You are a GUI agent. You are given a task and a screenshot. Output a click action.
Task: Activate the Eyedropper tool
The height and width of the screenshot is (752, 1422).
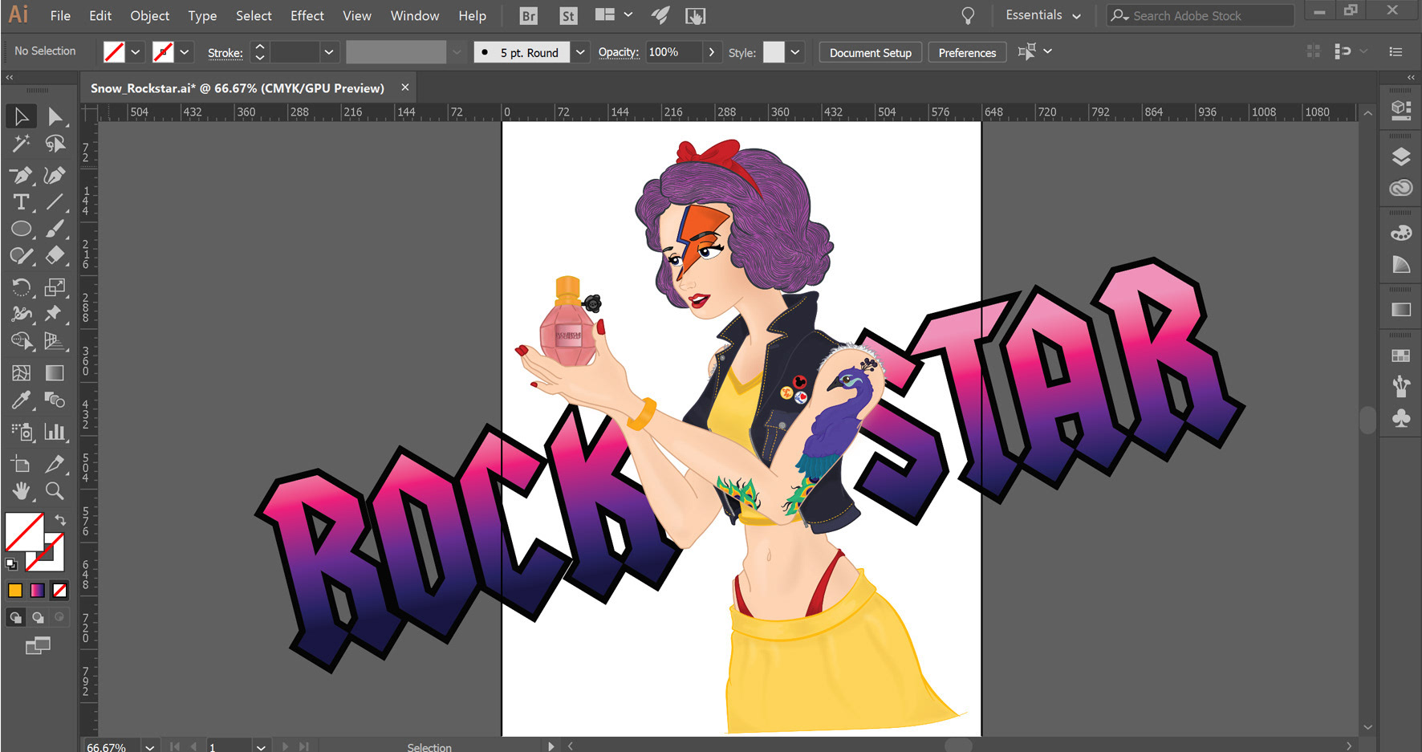click(21, 400)
